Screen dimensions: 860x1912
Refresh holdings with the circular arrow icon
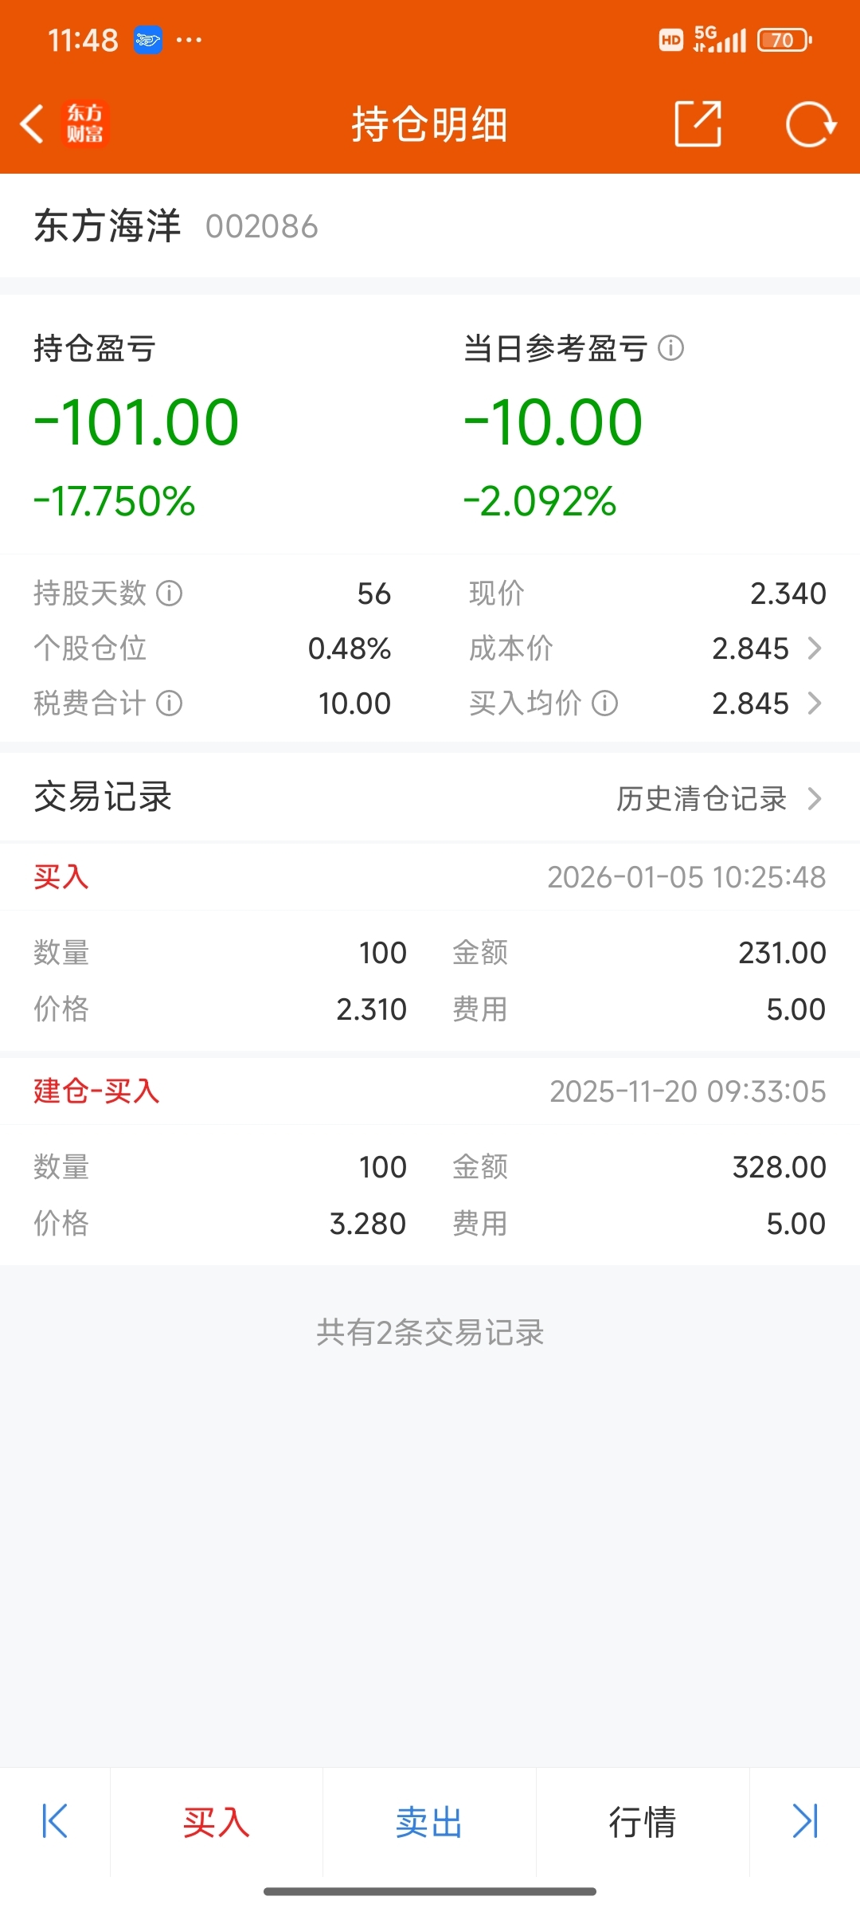coord(811,124)
